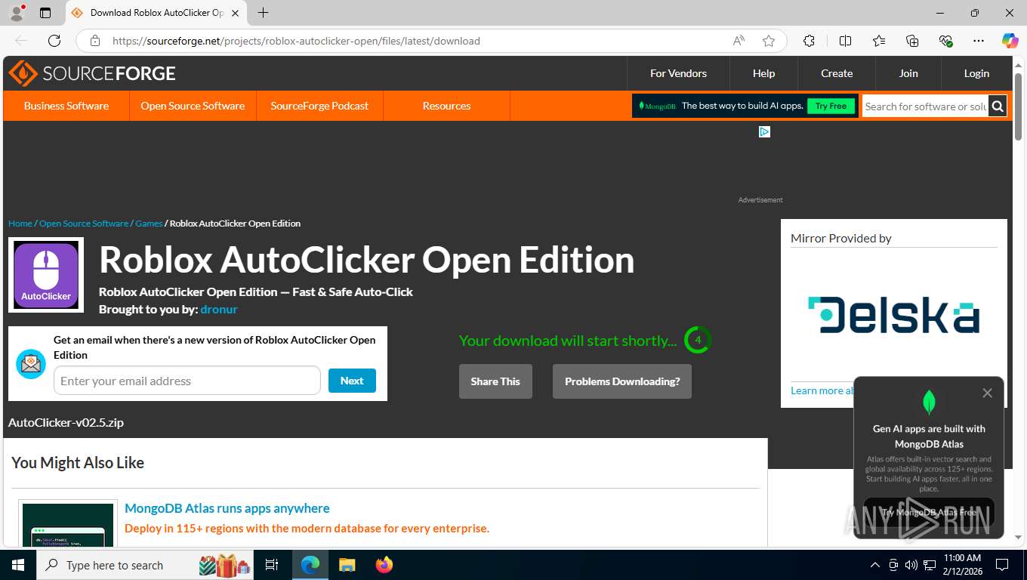Open Microsoft Edge from the taskbar
The height and width of the screenshot is (580, 1027).
point(310,565)
